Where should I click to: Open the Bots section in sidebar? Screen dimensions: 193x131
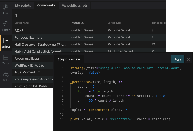6,77
